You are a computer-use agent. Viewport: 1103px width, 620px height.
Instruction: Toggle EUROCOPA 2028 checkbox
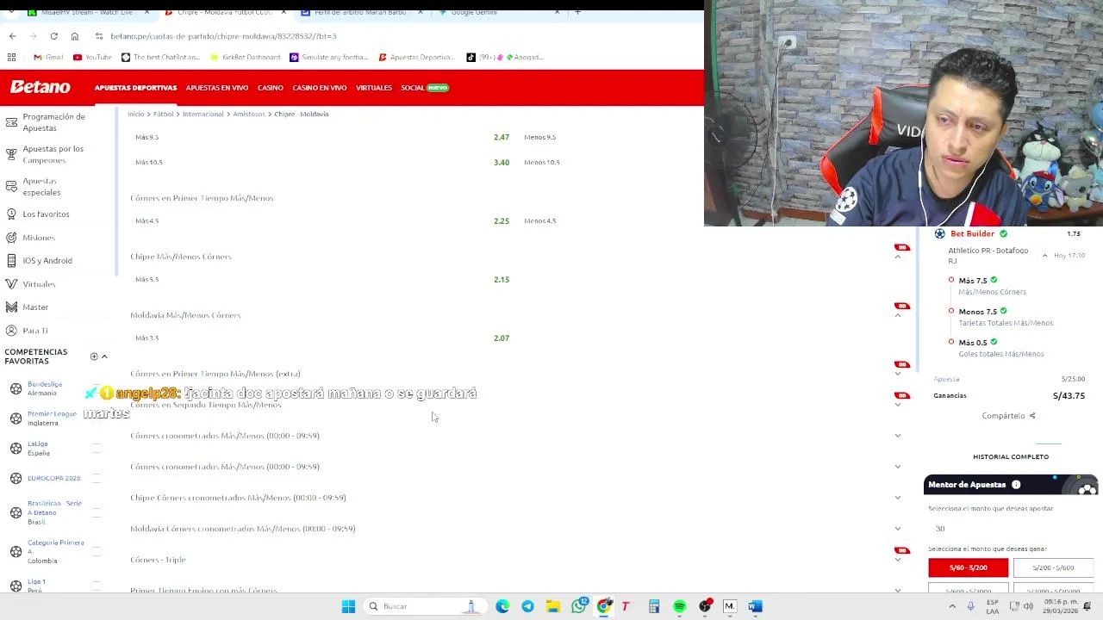pyautogui.click(x=97, y=478)
